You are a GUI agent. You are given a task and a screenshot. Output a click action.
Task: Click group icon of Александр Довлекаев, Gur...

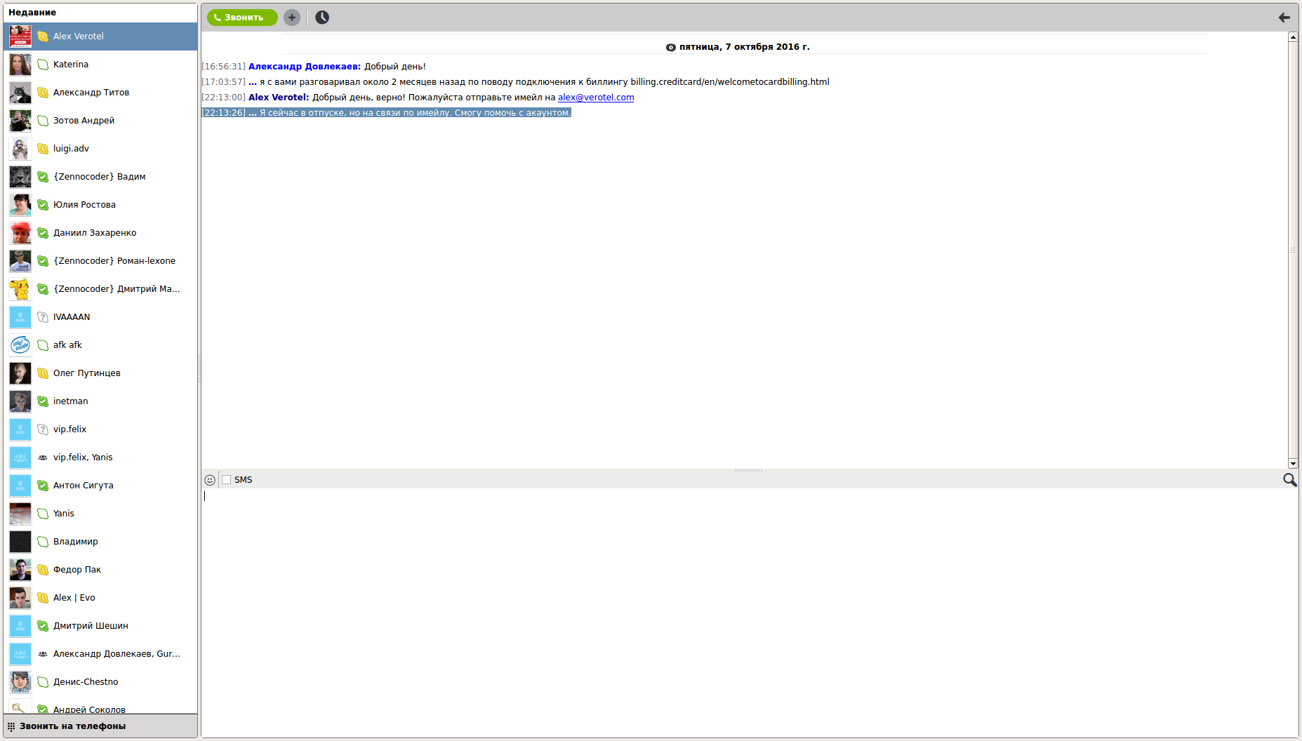point(43,654)
